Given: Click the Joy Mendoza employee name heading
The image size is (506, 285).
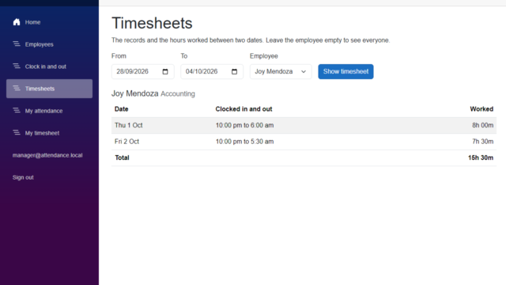Looking at the screenshot, I should [135, 93].
